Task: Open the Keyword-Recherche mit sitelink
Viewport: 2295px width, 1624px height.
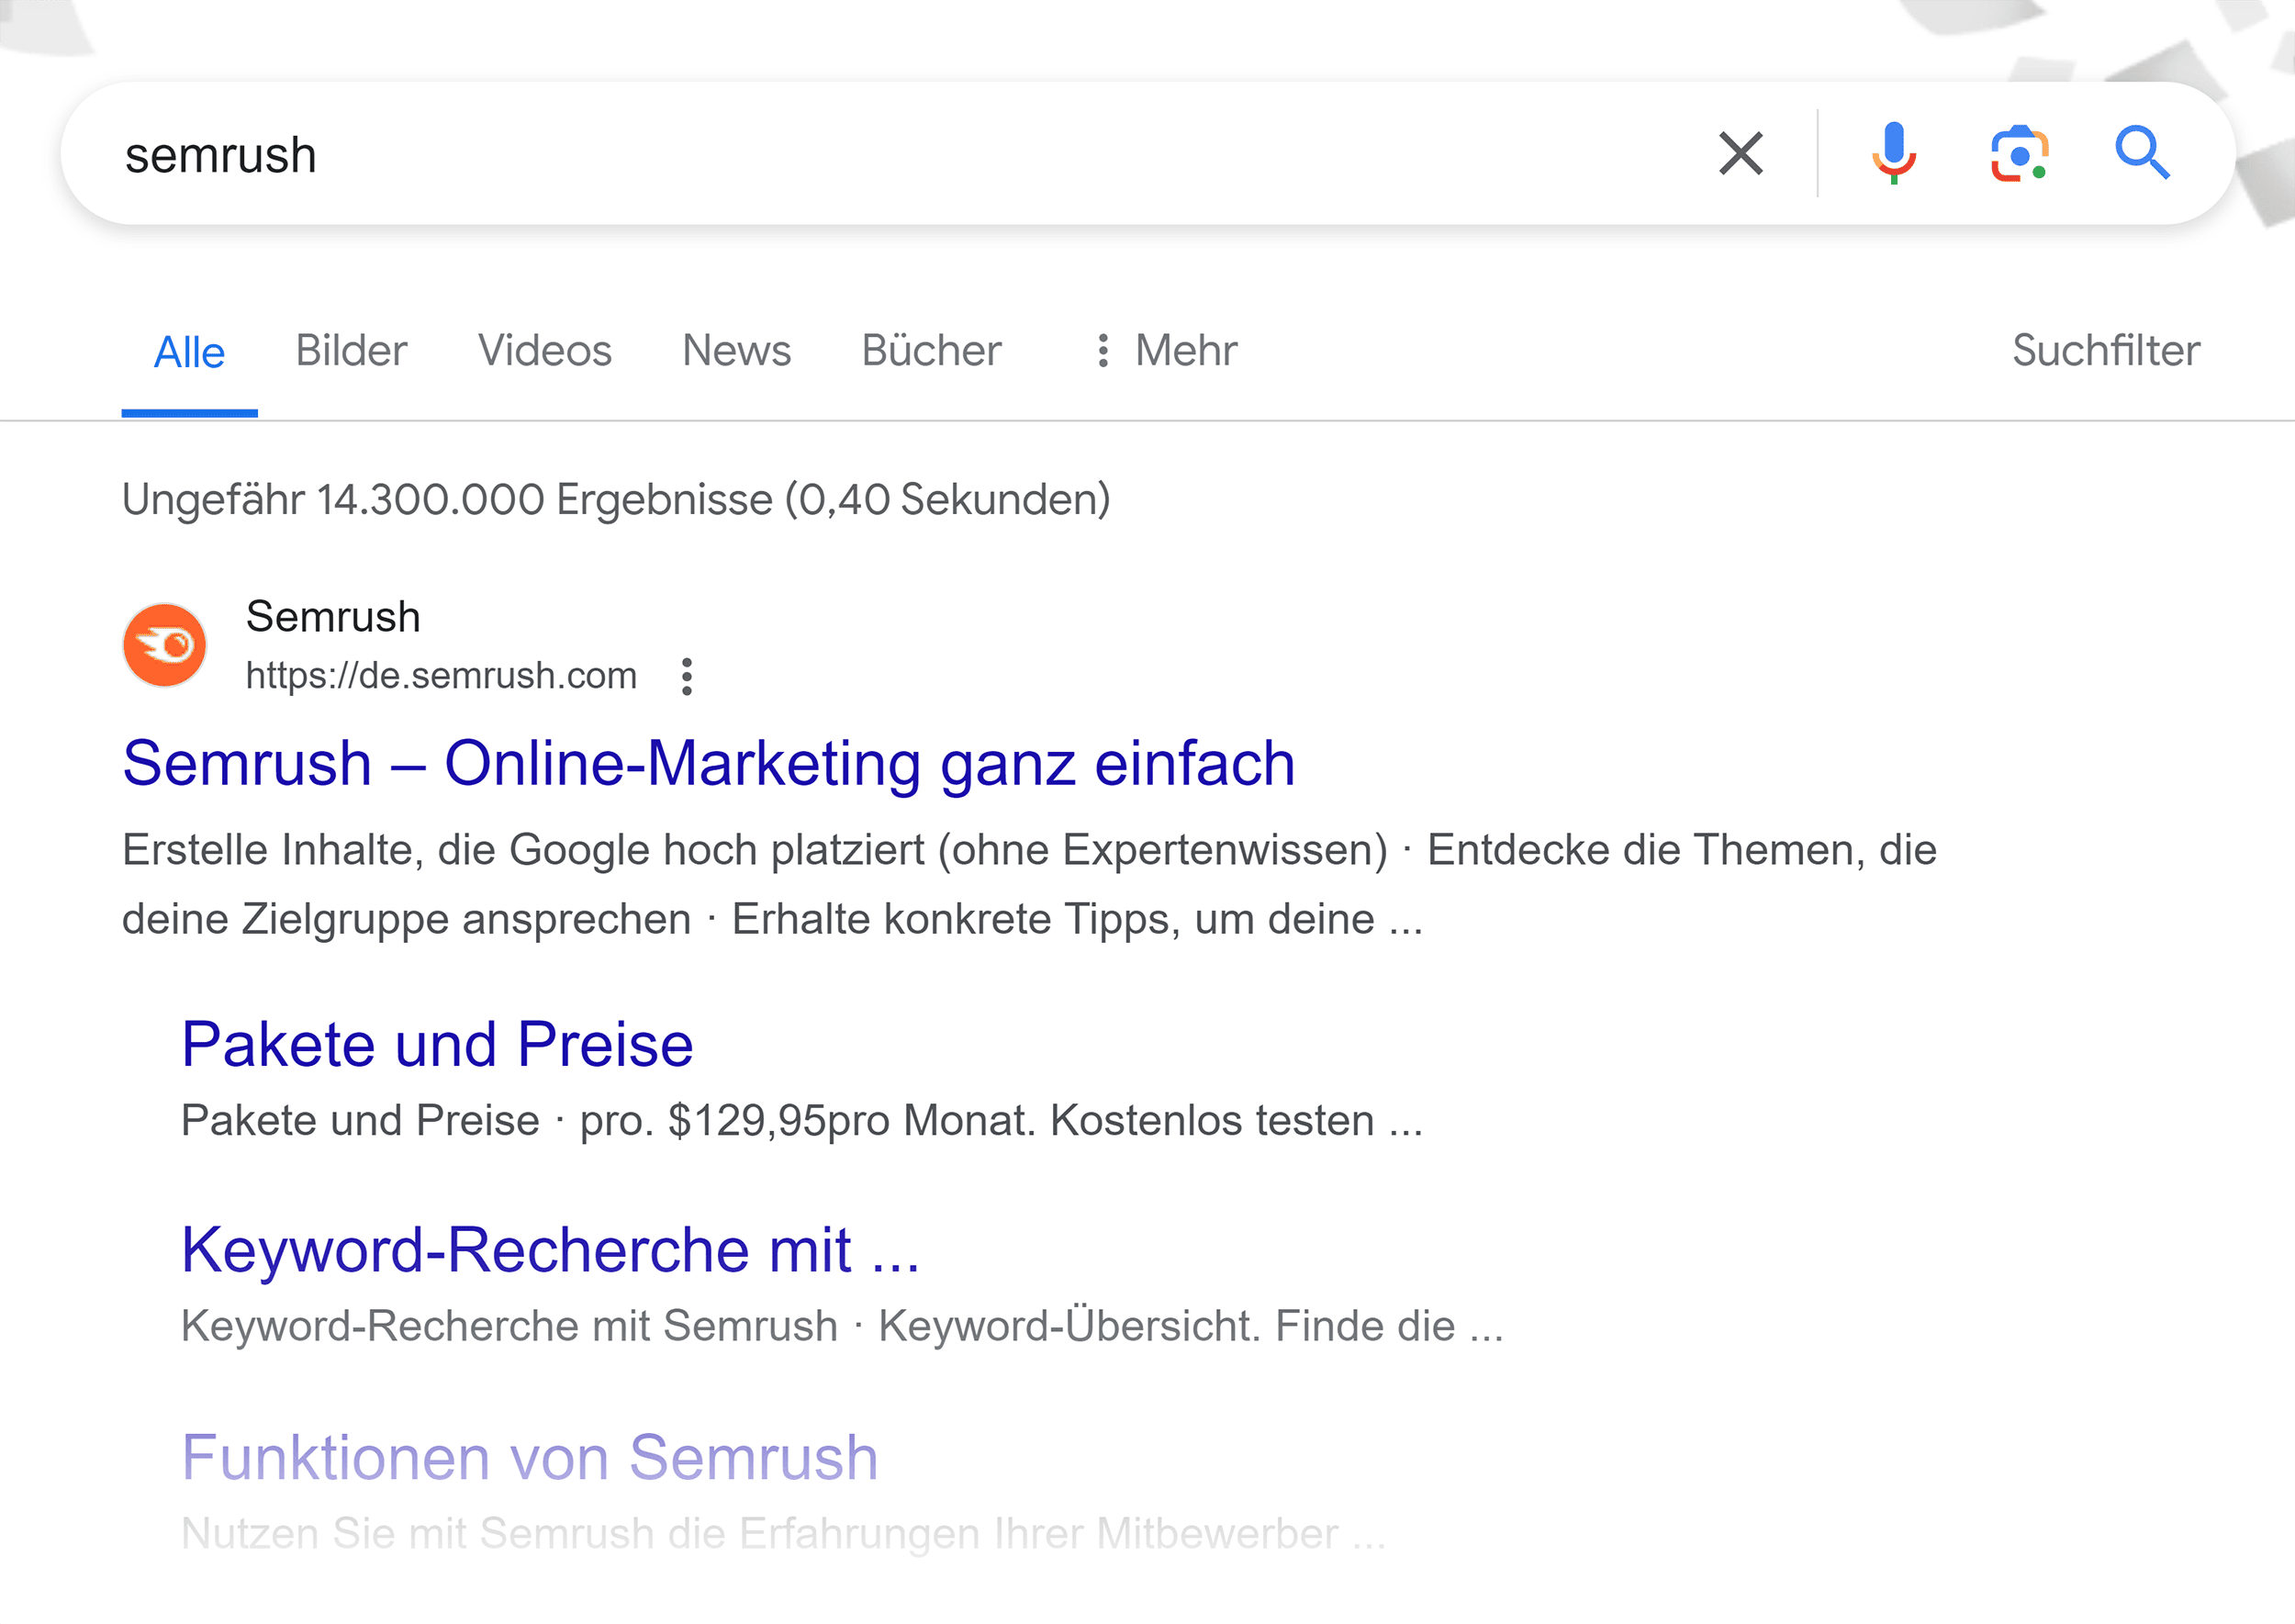Action: (549, 1250)
